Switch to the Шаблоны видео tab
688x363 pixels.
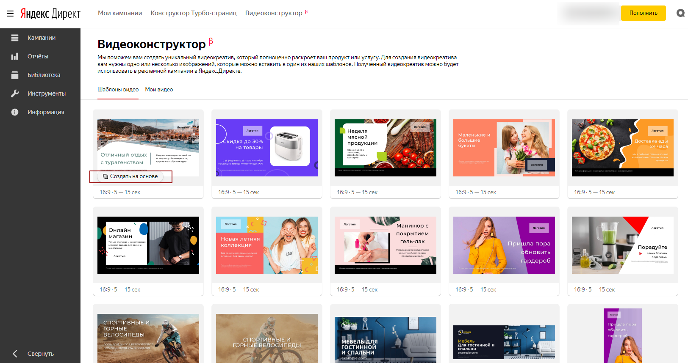tap(118, 90)
